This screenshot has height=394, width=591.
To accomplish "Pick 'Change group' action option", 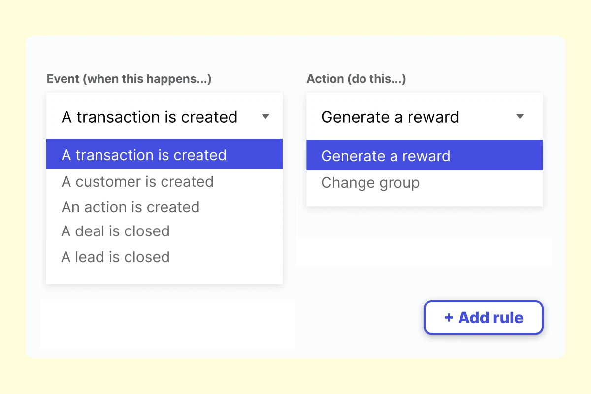I will pos(370,183).
